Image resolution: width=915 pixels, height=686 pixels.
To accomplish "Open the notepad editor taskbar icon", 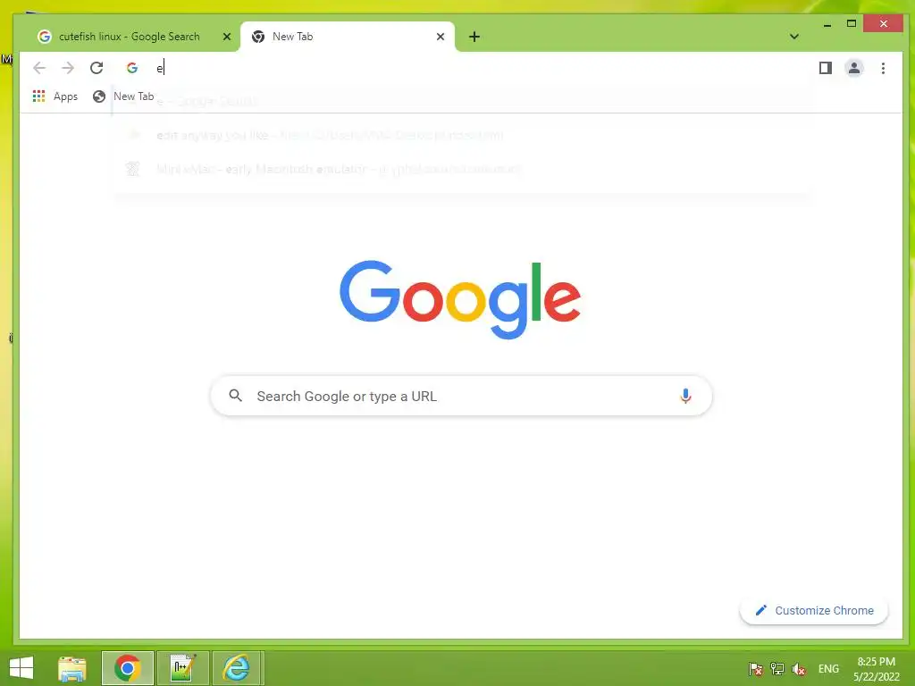I will coord(182,668).
